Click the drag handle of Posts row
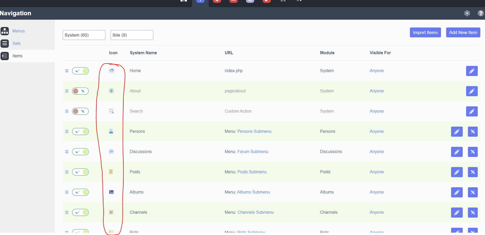 pos(67,172)
